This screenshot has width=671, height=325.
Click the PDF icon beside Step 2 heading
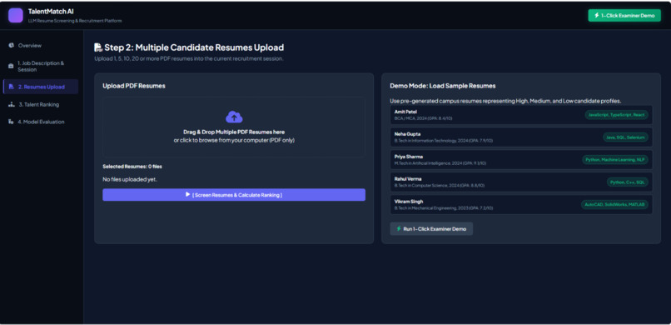point(98,47)
